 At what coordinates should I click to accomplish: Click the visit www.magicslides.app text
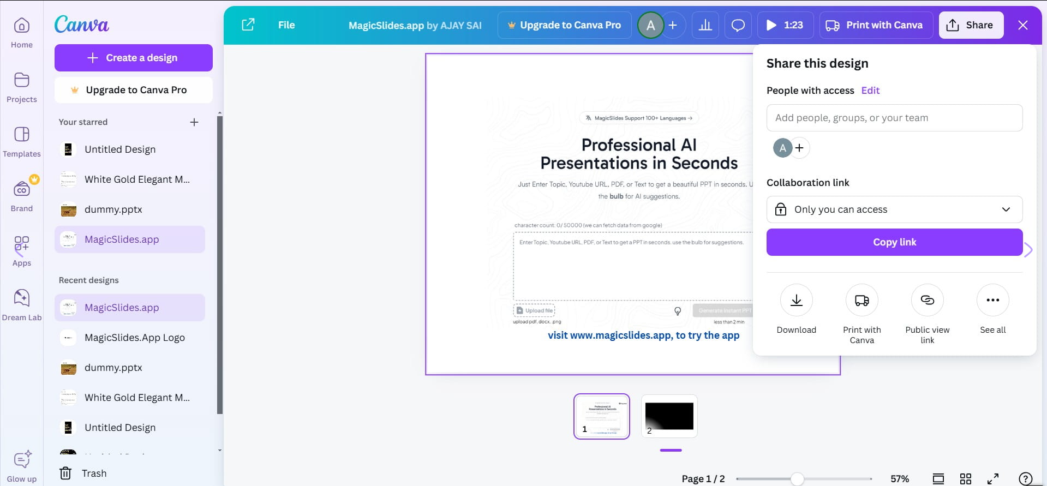[644, 335]
